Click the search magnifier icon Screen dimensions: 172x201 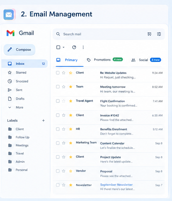click(x=58, y=34)
